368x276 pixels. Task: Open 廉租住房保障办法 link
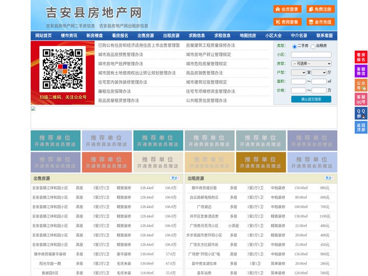coord(114,91)
